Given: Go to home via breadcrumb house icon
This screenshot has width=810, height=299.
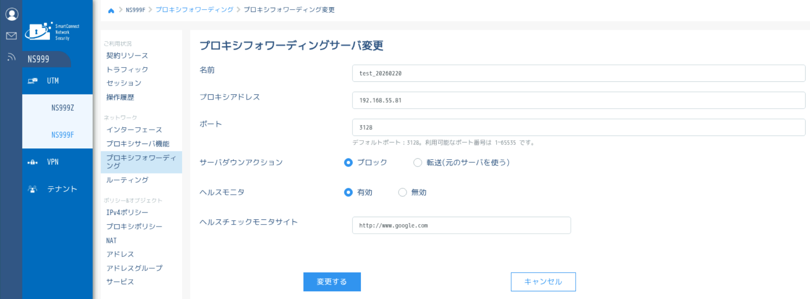Looking at the screenshot, I should pos(111,10).
